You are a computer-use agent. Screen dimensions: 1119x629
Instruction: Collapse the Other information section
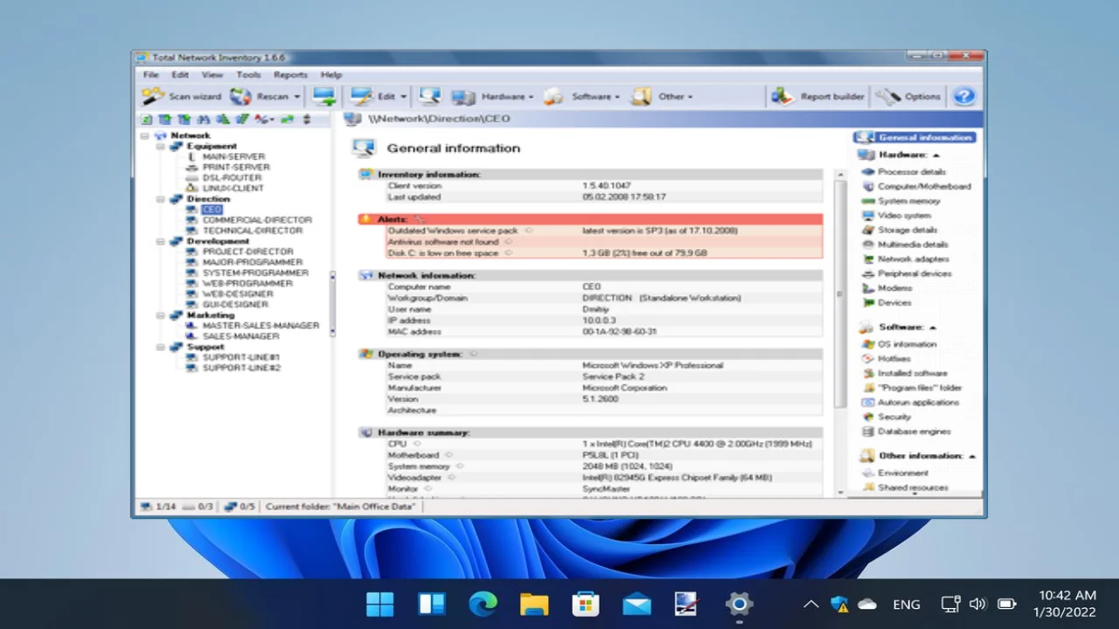[971, 456]
